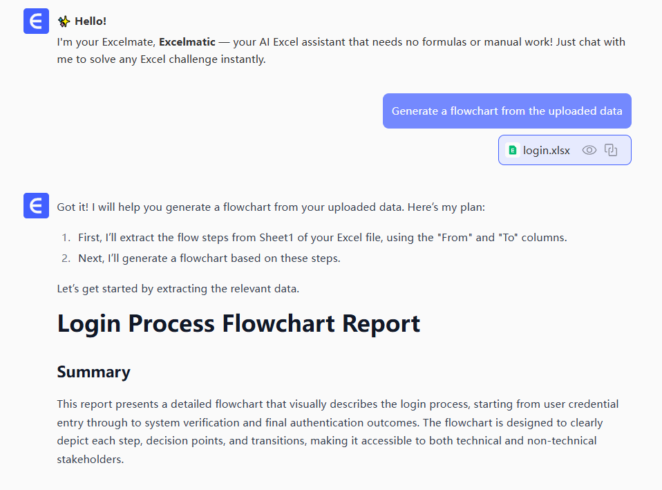The height and width of the screenshot is (490, 662).
Task: Click the "Generate a flowchart" message bubble
Action: 507,111
